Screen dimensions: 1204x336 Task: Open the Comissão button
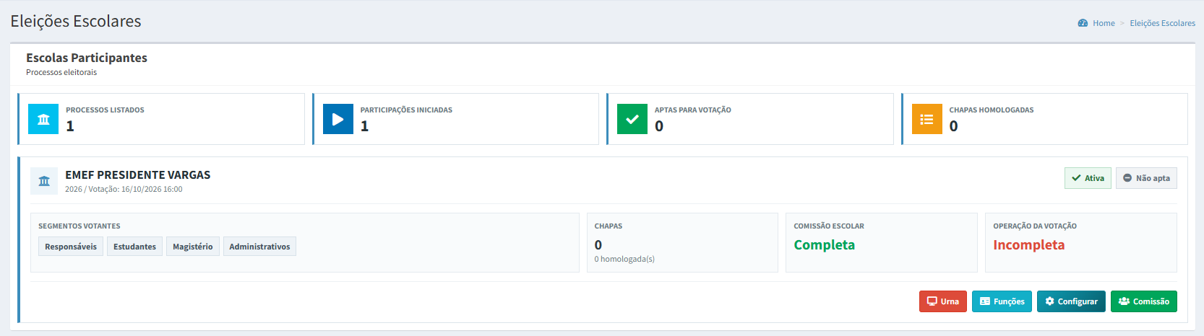click(1144, 301)
